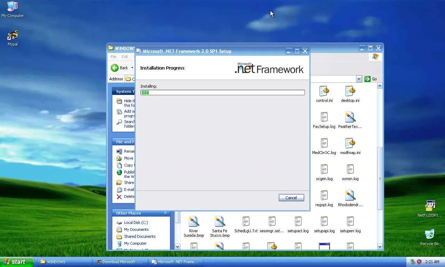Close the .NET Framework Setup dialog
The image size is (445, 267).
pyautogui.click(x=305, y=51)
